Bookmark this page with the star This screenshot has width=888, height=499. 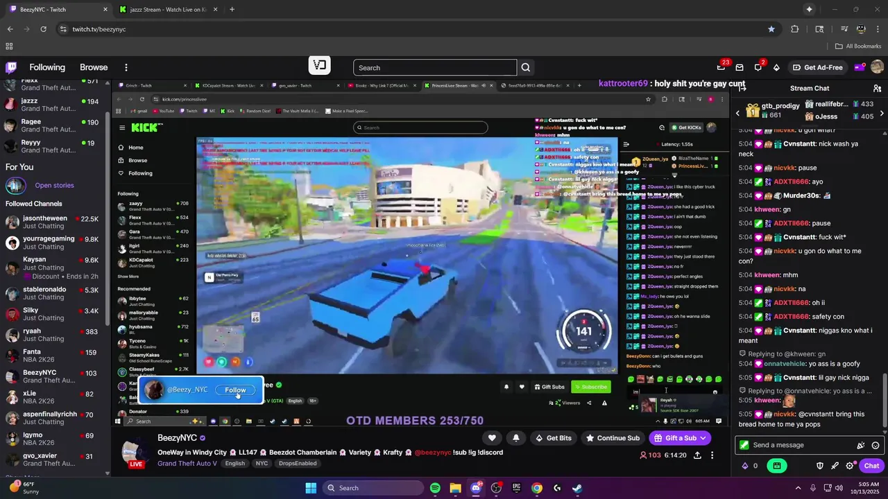[771, 29]
